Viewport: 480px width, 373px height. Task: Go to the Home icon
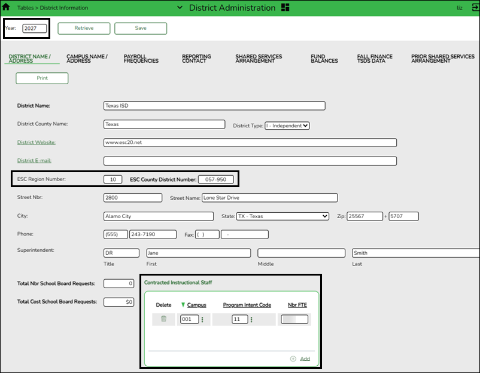pyautogui.click(x=6, y=7)
